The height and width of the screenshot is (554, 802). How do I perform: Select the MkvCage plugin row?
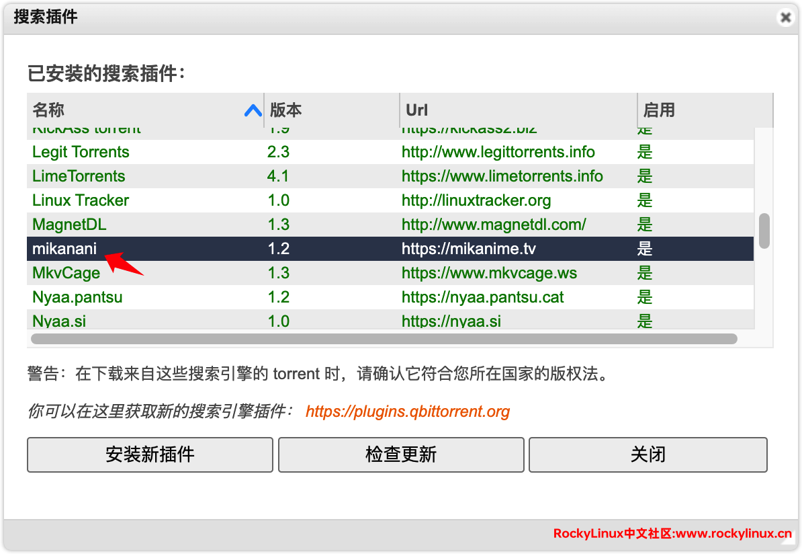66,273
